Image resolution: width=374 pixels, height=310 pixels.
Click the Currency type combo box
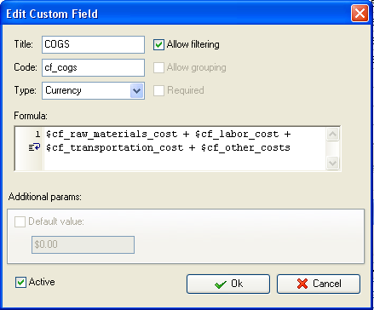coord(93,91)
